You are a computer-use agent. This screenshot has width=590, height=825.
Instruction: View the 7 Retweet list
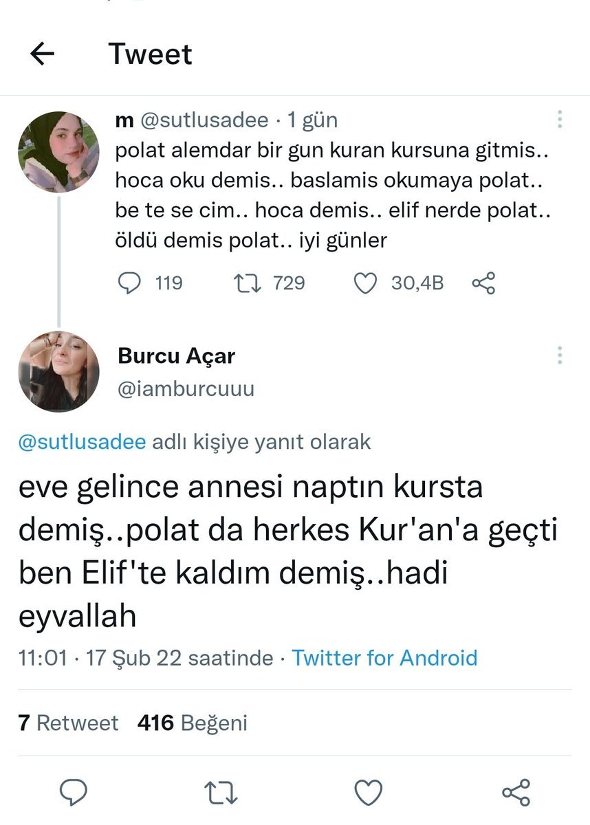tap(68, 723)
